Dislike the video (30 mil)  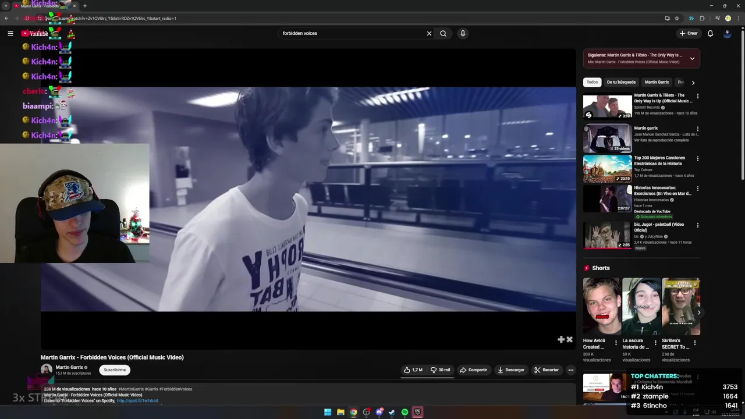point(441,370)
